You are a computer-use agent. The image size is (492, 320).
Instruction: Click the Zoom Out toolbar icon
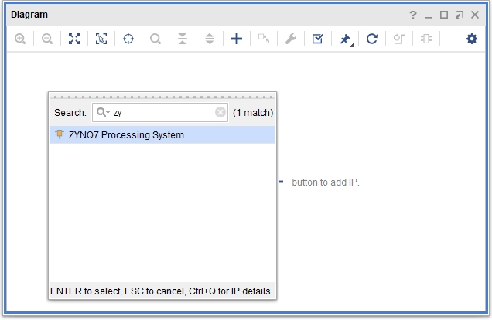pos(47,39)
